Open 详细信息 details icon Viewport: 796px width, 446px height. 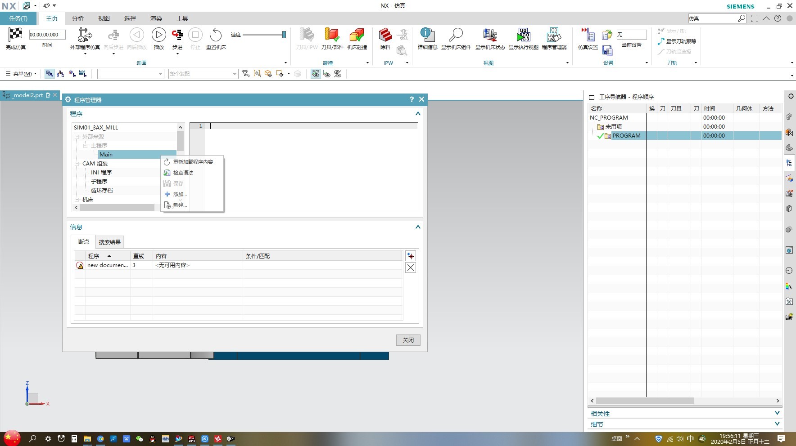(x=427, y=35)
